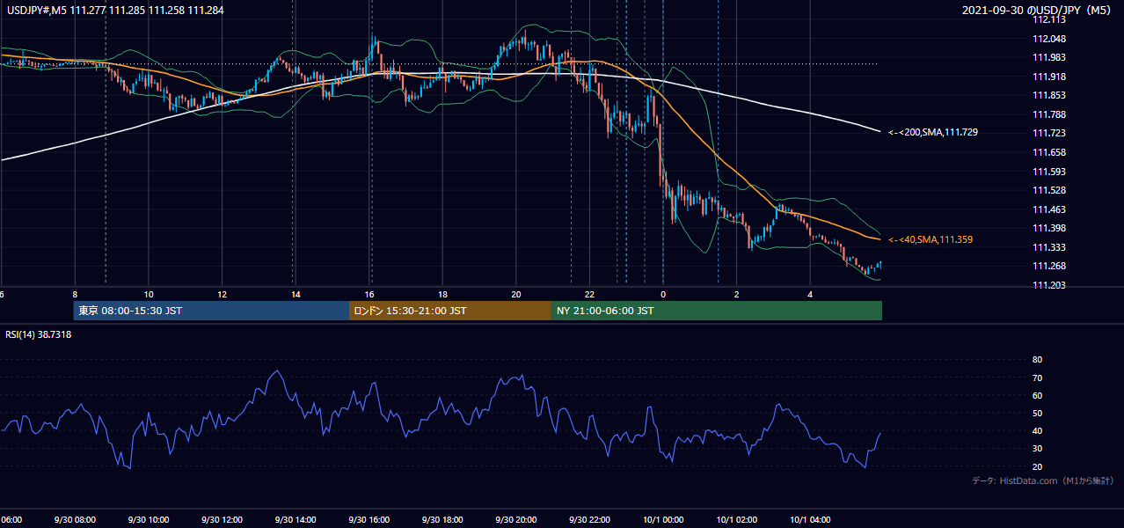Viewport: 1124px width, 528px height.
Task: Select the 2021-09-30 USD/JPY (M5) chart title
Action: point(1038,10)
